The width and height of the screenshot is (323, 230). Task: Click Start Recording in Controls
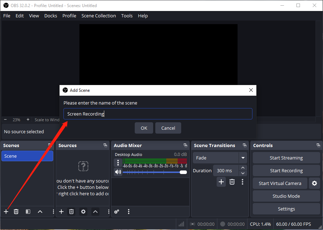(x=286, y=170)
